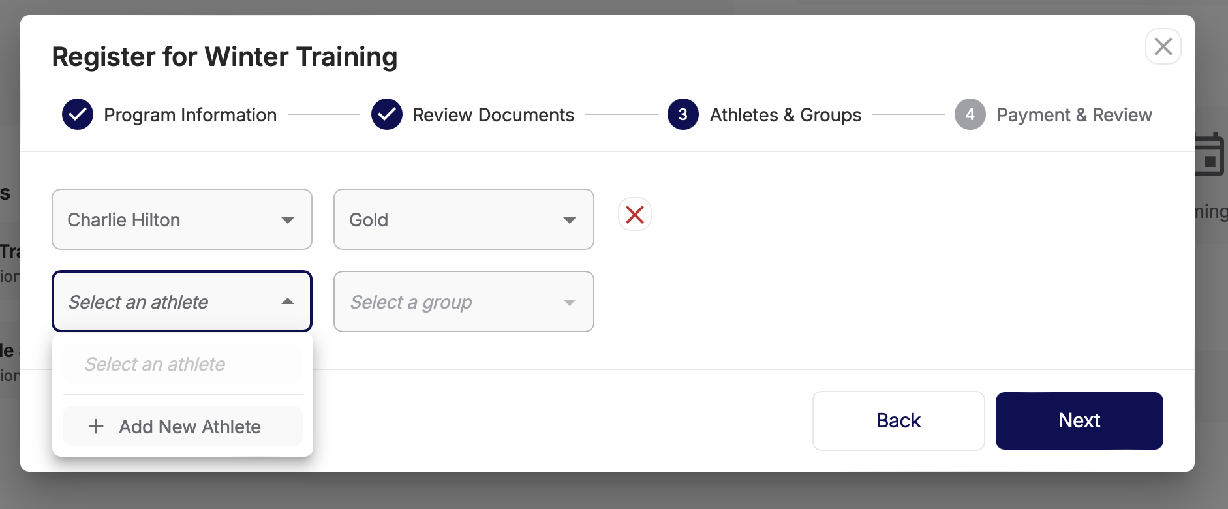Click the Back button
Screen dimensions: 1228x509
[898, 421]
